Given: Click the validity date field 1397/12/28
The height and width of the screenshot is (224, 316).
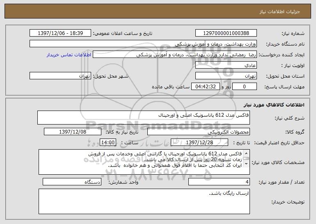Looking at the screenshot, I should coord(199,143).
